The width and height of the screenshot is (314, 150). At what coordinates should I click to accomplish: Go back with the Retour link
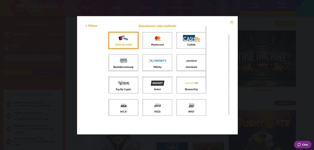point(92,26)
